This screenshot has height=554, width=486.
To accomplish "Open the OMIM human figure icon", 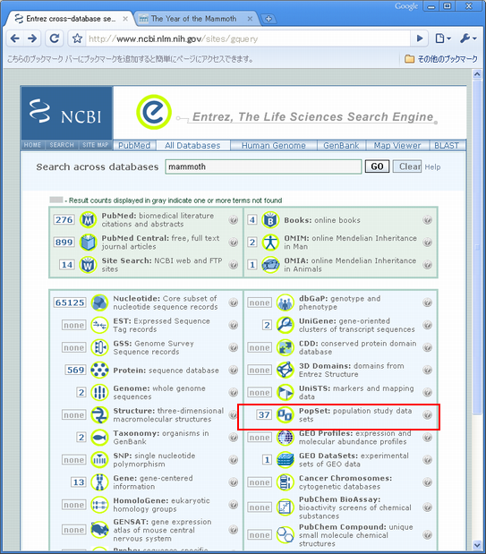I will coord(270,243).
